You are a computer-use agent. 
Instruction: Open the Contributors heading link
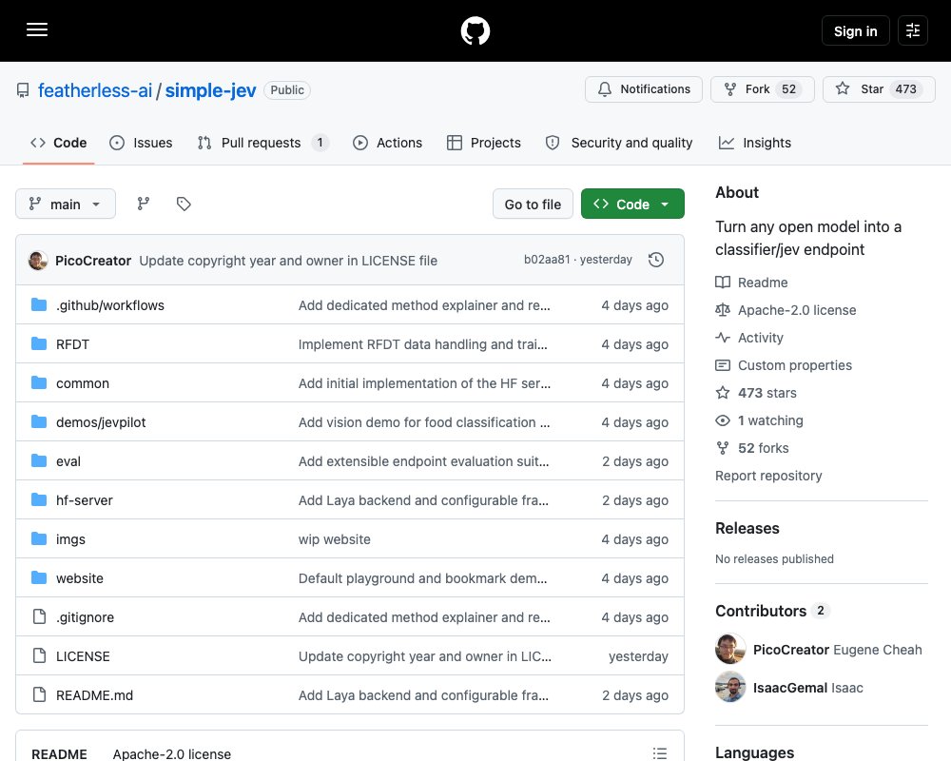pyautogui.click(x=772, y=611)
